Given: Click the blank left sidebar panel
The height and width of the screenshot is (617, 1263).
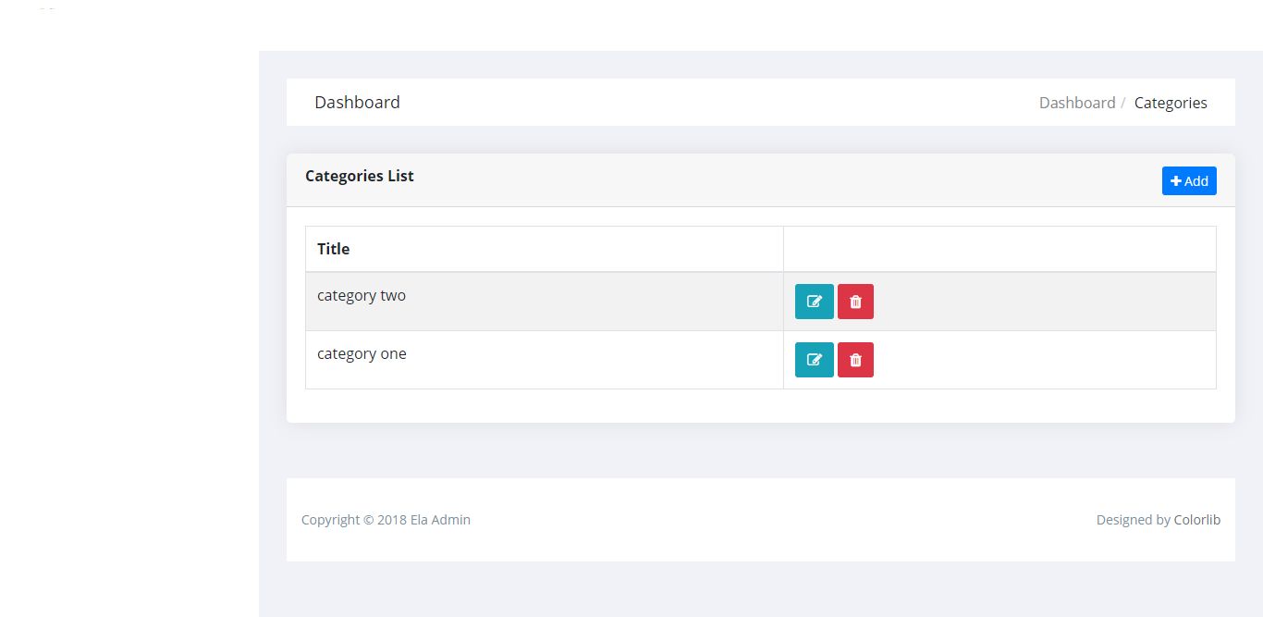Looking at the screenshot, I should point(129,324).
